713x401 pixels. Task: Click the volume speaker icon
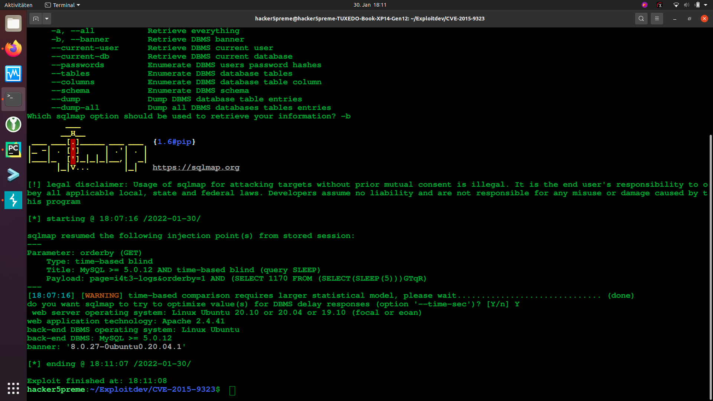pos(687,5)
